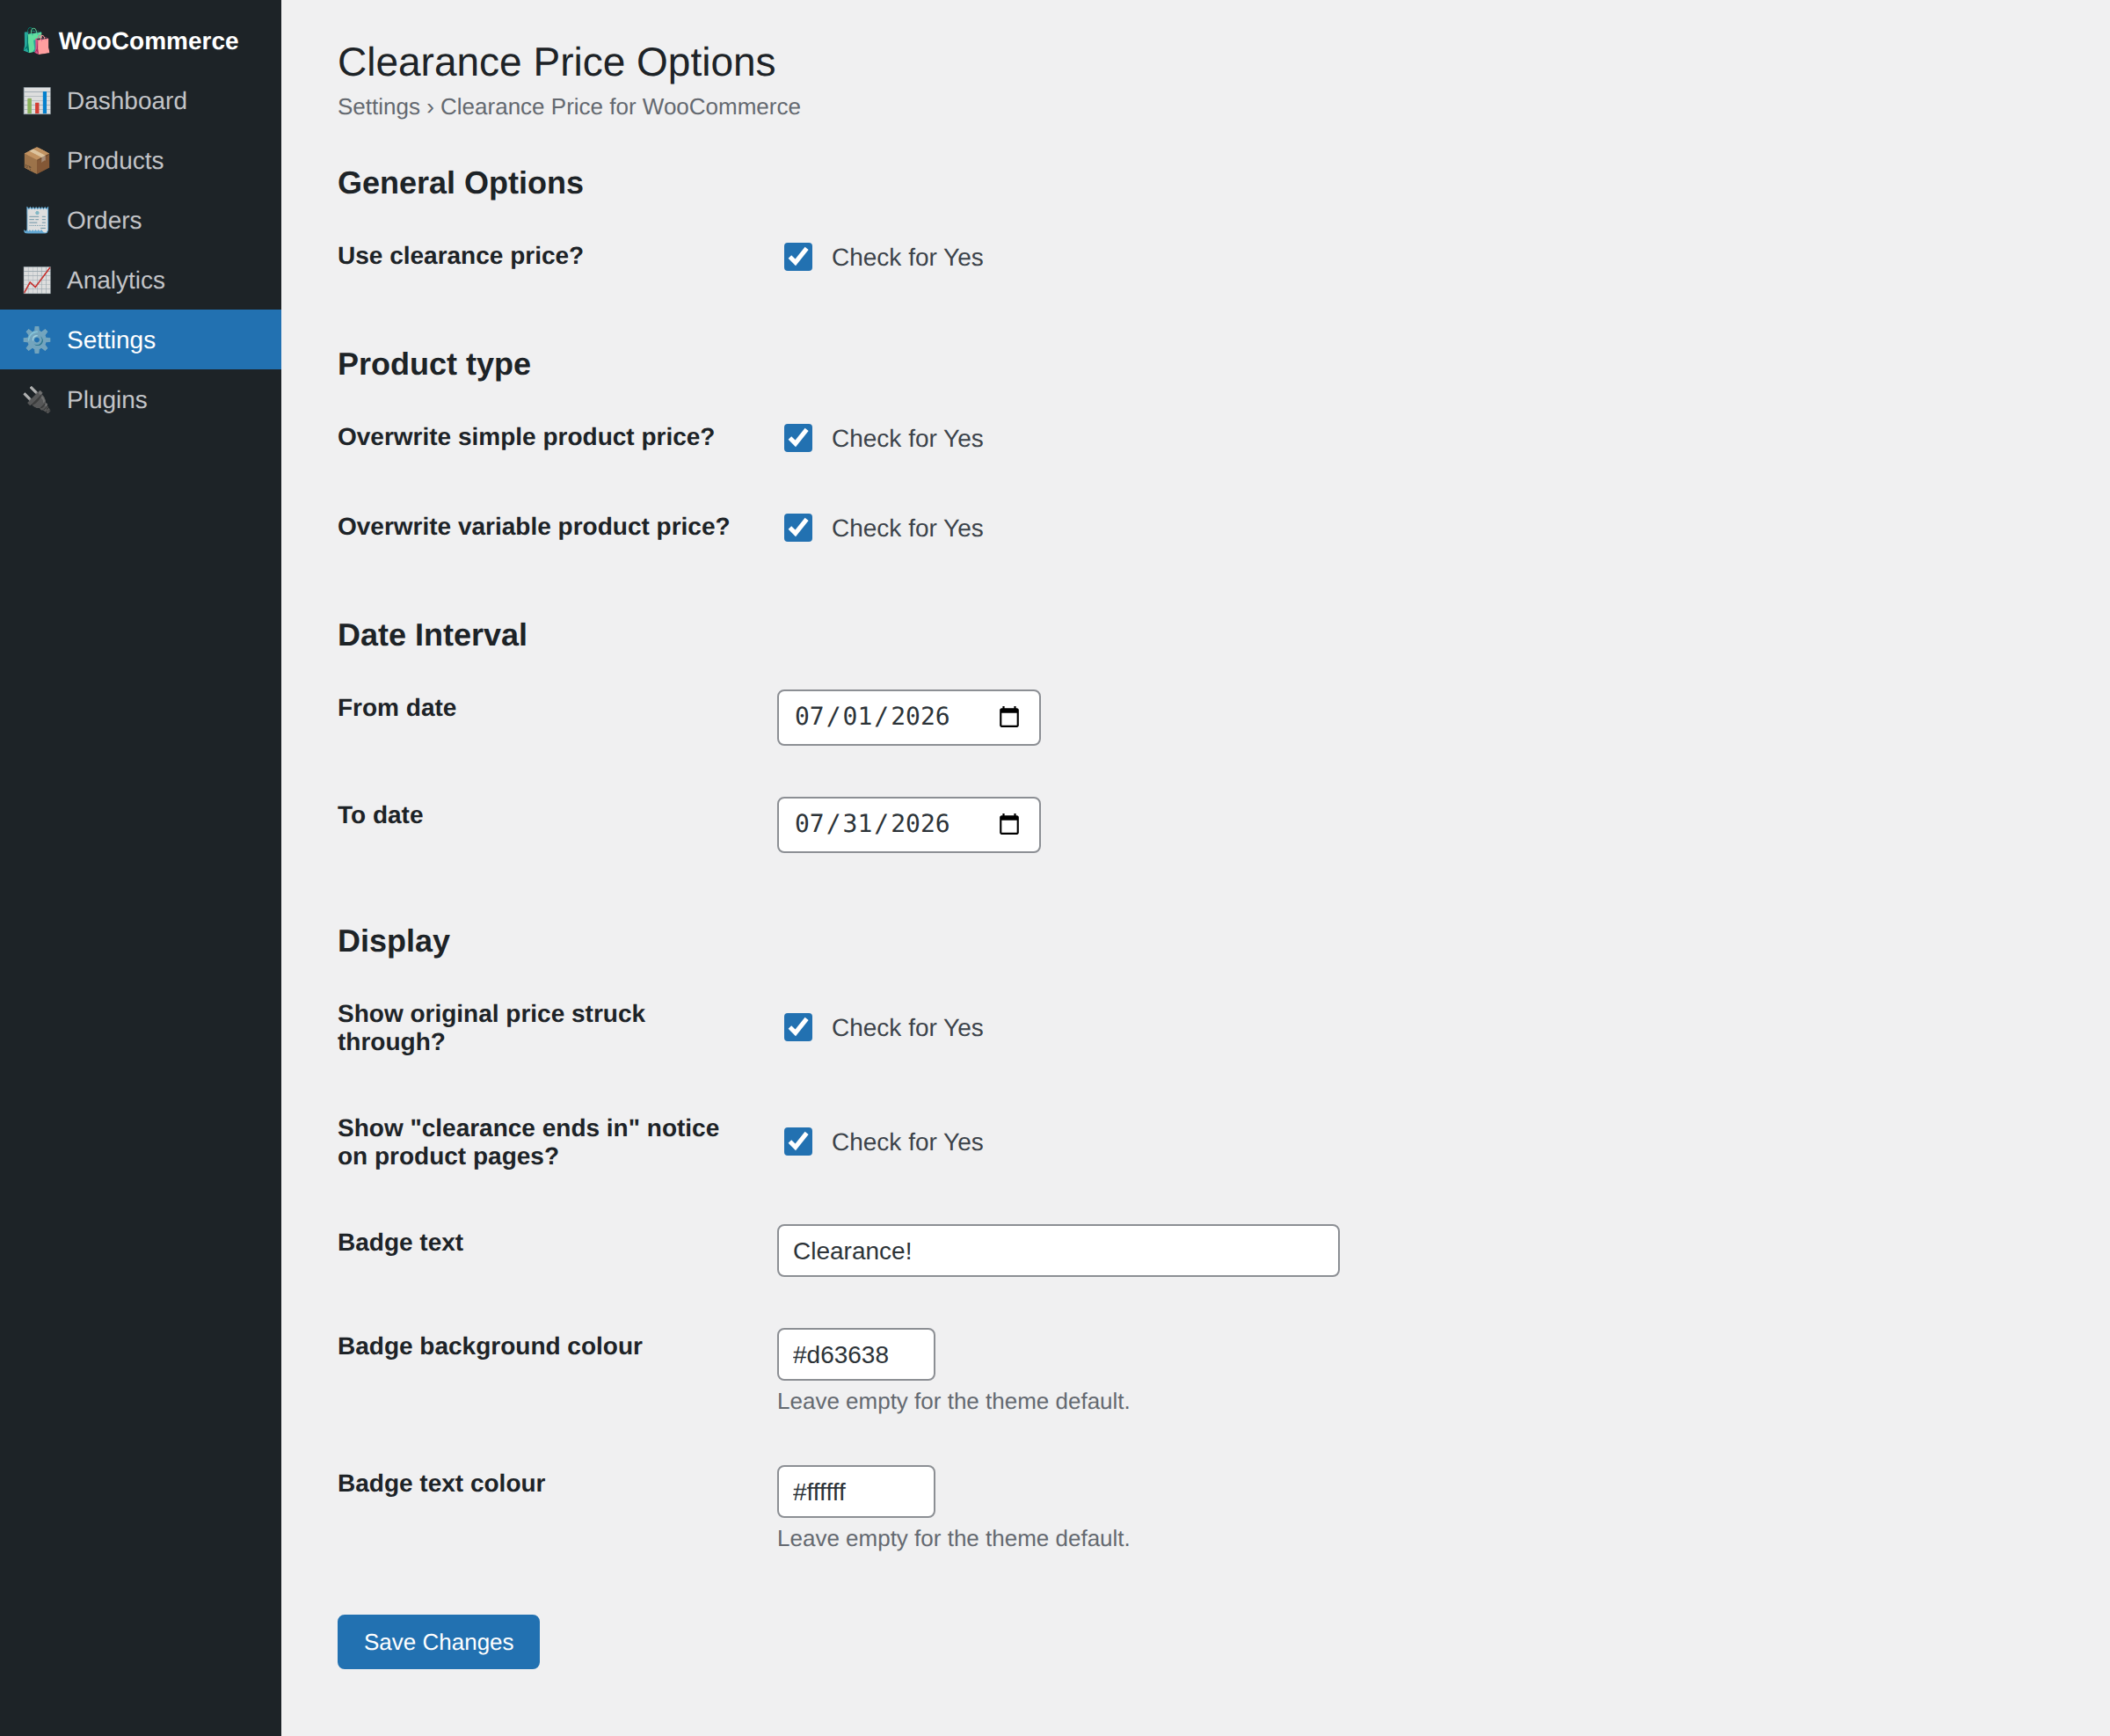
Task: Go to the Products menu item
Action: [141, 161]
